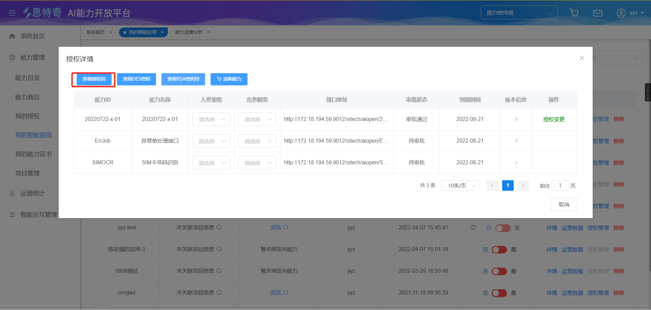651x310 pixels.
Task: Click magnifier beside 浏览 in yyz-test row
Action: 286,227
